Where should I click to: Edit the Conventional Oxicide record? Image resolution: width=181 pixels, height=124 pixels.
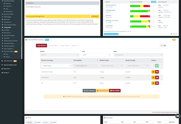click(153, 72)
